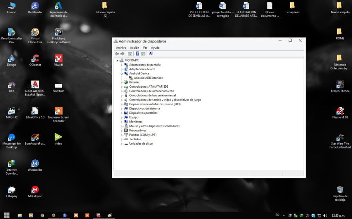Open the CCleaner desktop shortcut
Image resolution: width=352 pixels, height=219 pixels.
(x=35, y=60)
